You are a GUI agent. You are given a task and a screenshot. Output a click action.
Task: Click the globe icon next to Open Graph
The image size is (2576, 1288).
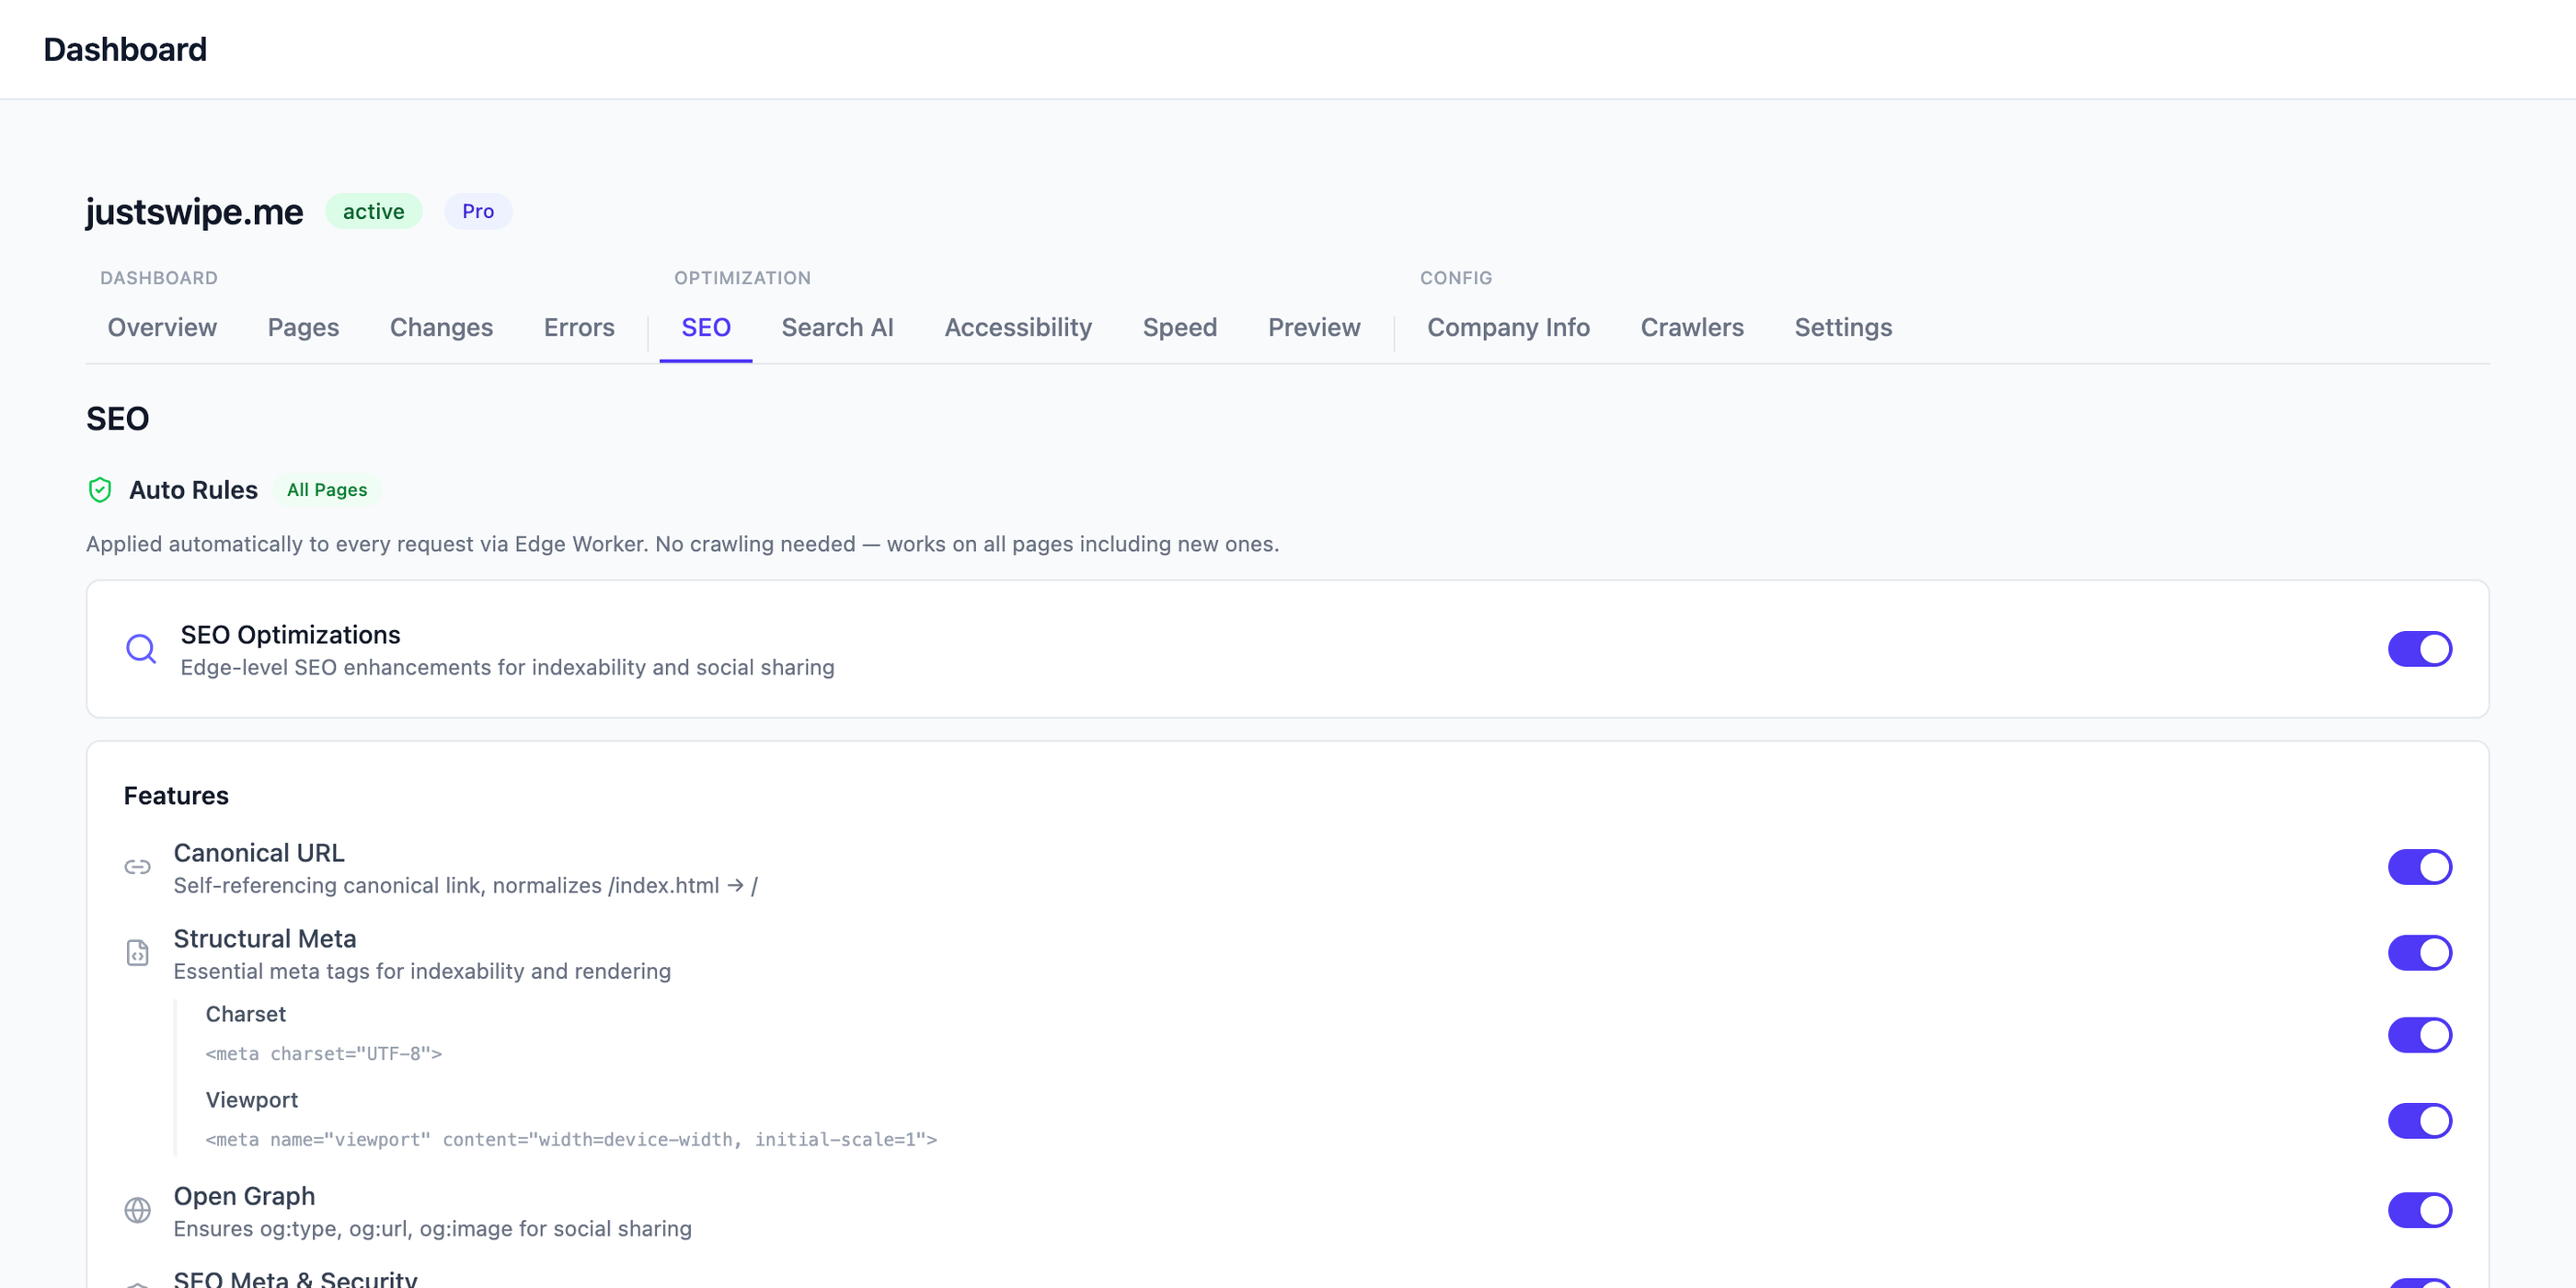tap(138, 1210)
